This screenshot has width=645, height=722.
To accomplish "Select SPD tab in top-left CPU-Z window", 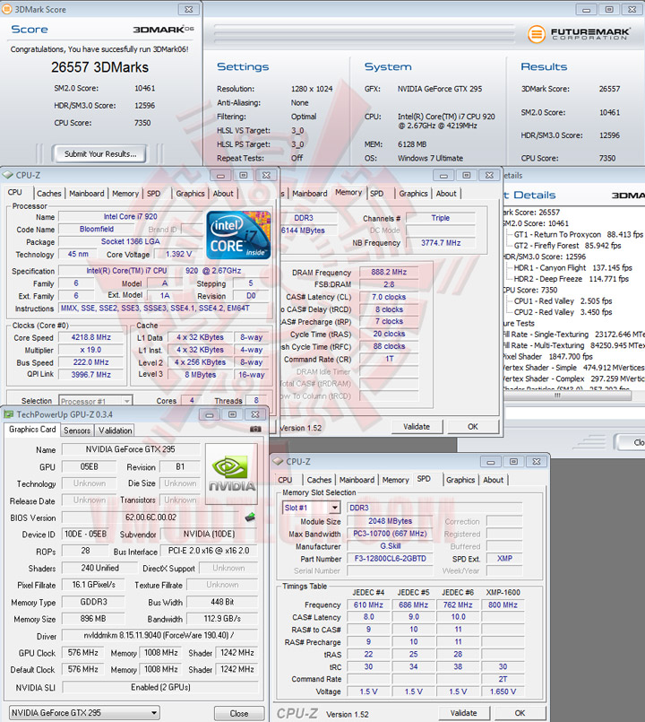I will pyautogui.click(x=154, y=194).
